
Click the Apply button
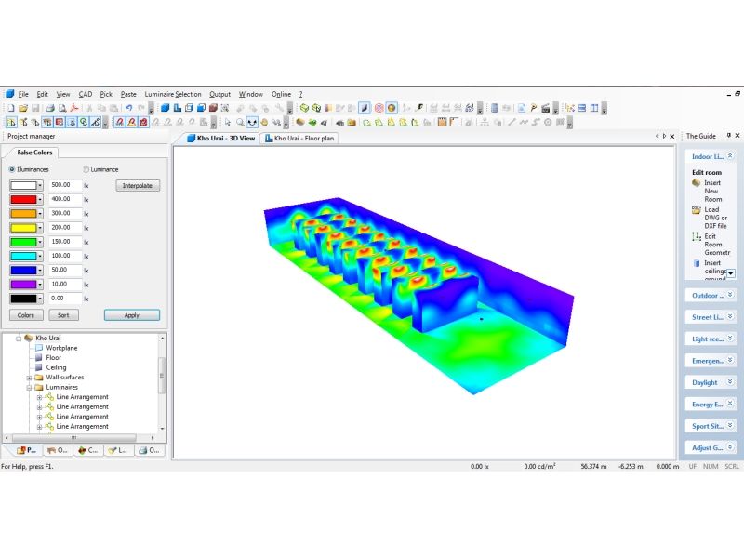click(x=131, y=315)
